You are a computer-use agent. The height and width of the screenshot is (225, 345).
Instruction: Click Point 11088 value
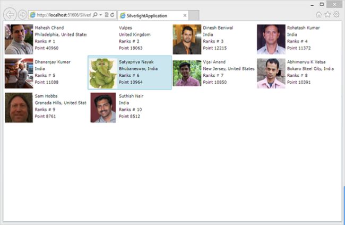click(47, 82)
